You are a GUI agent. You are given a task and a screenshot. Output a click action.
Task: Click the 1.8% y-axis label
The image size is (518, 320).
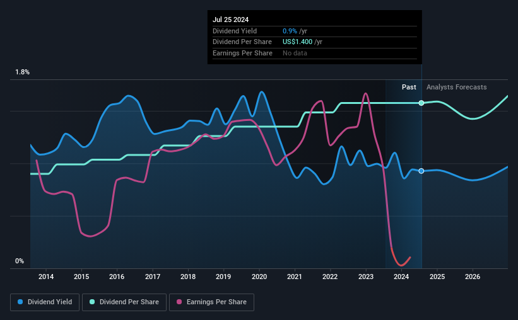[23, 72]
